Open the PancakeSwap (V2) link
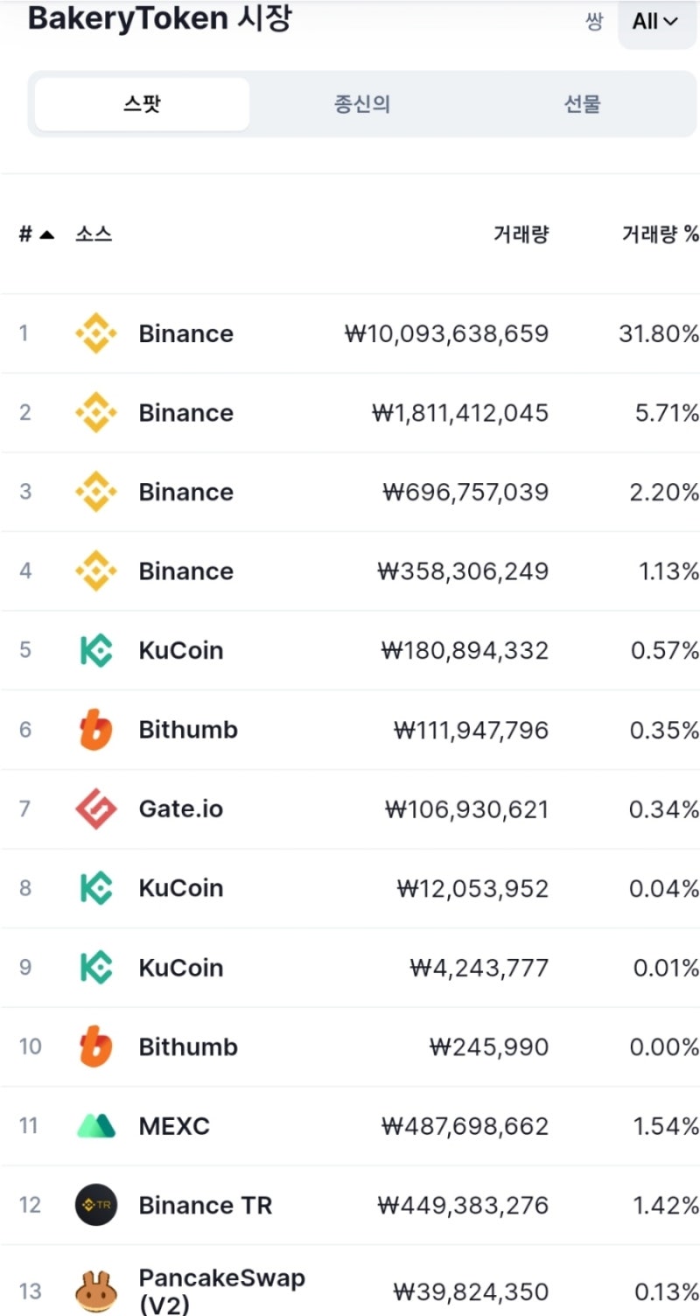This screenshot has width=700, height=1316. tap(221, 1291)
